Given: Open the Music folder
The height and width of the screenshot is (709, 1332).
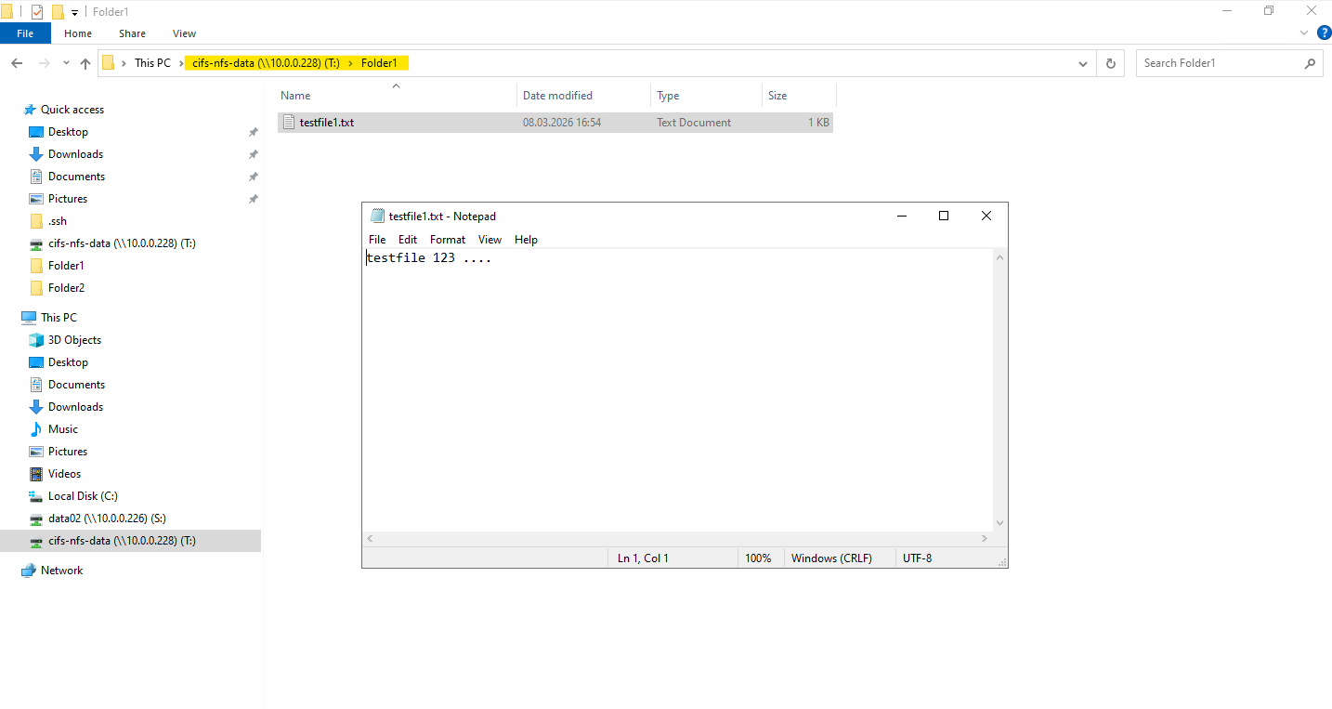Looking at the screenshot, I should (63, 429).
